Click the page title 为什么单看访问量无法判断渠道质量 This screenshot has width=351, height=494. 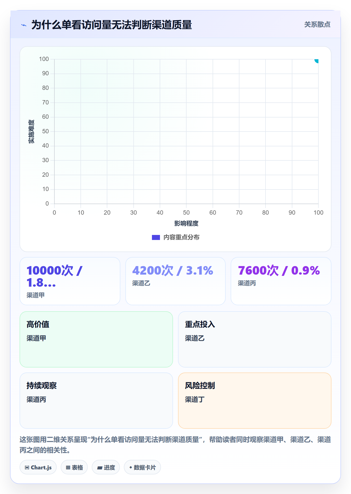coord(112,25)
